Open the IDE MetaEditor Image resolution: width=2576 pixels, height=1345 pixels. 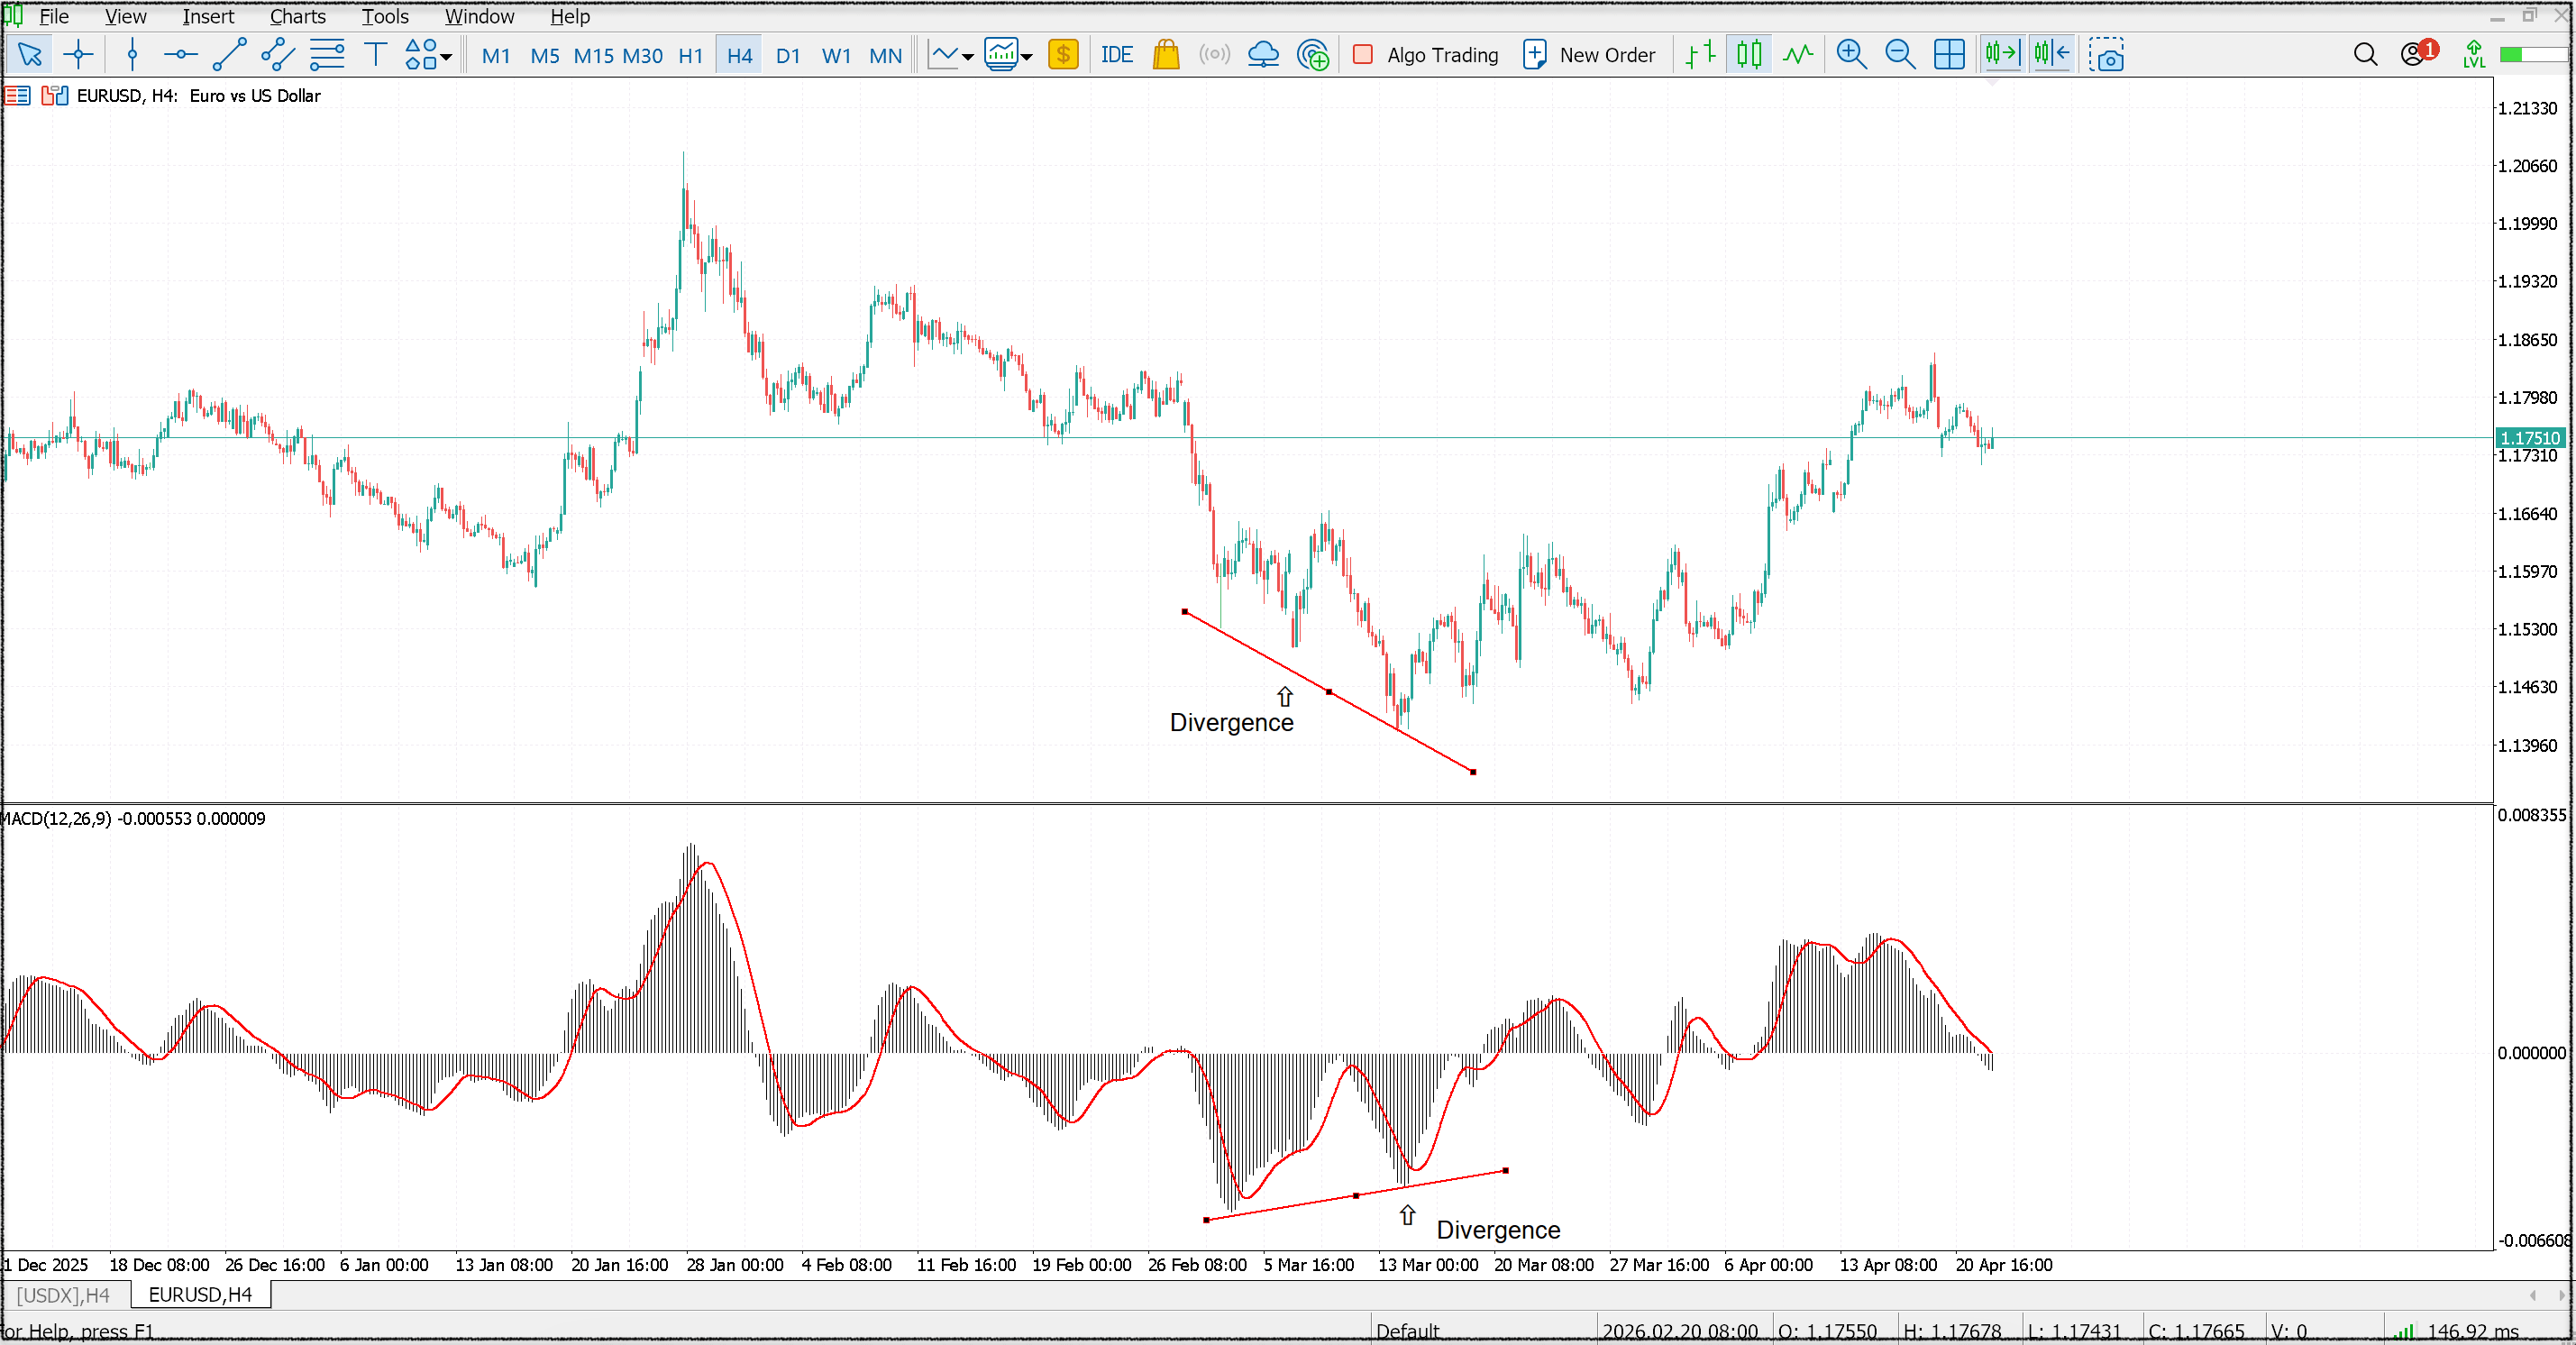coord(1117,55)
